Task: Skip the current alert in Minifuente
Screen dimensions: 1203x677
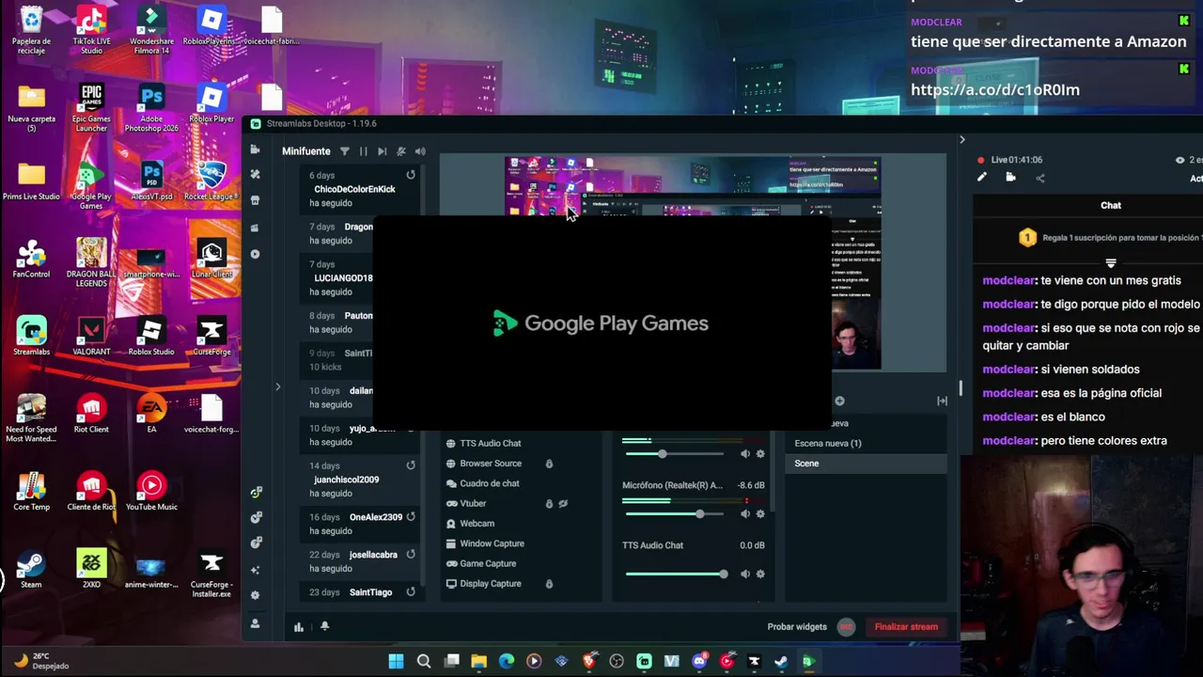Action: tap(382, 151)
